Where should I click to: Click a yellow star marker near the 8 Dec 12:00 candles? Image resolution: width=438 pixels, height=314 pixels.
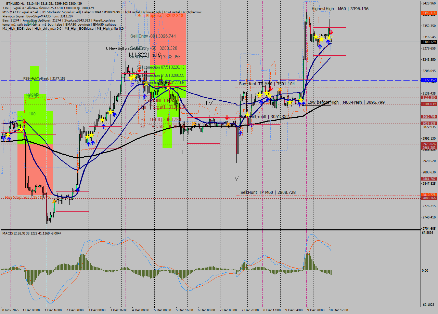[x=290, y=102]
